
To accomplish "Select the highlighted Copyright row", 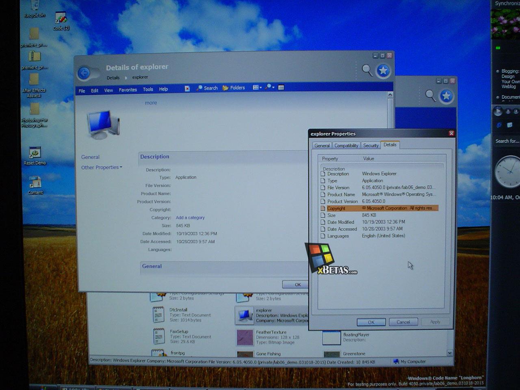I will coord(380,208).
